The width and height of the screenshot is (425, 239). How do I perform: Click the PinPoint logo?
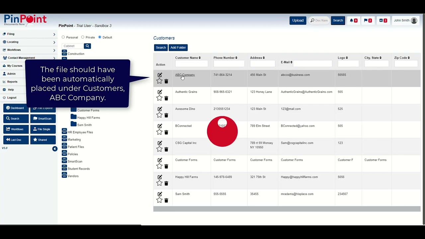[x=25, y=21]
